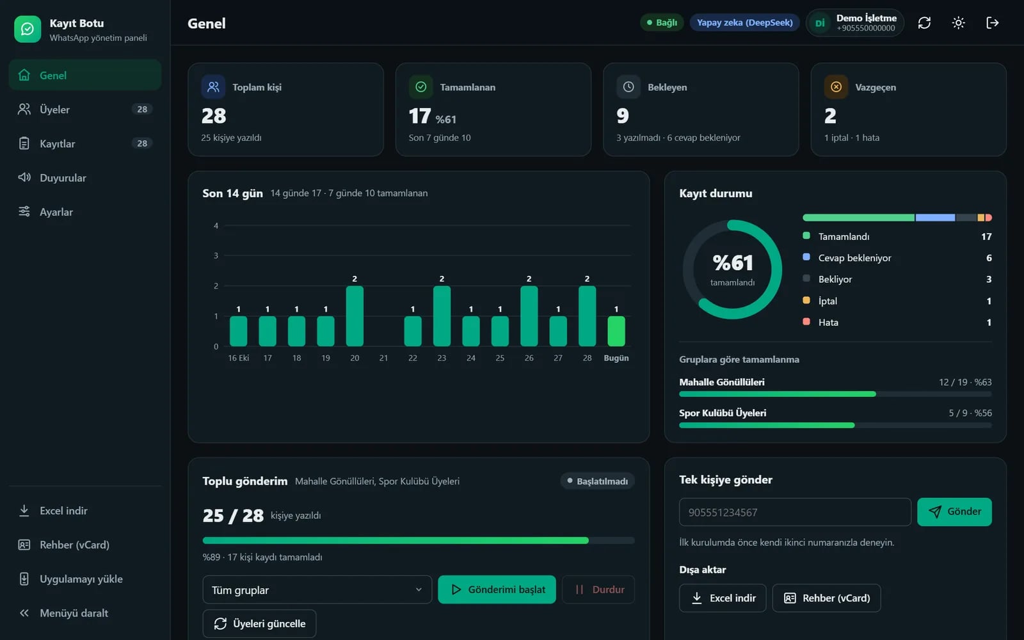Open the Üyeler section
Viewport: 1024px width, 640px height.
85,109
